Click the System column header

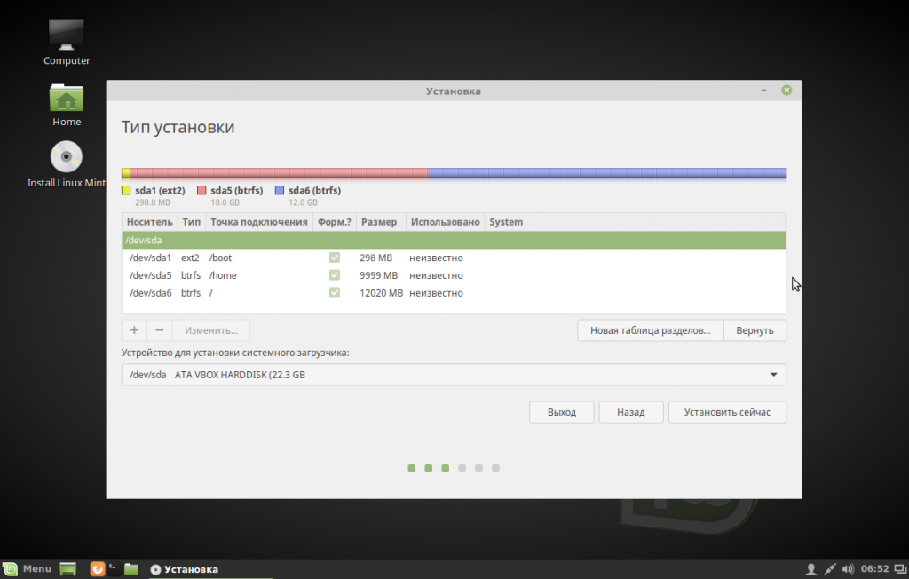(506, 221)
